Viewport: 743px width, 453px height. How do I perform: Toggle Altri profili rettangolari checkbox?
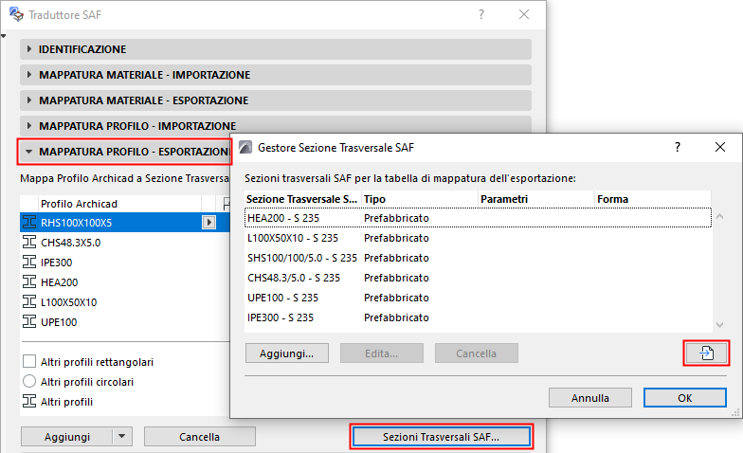point(29,362)
